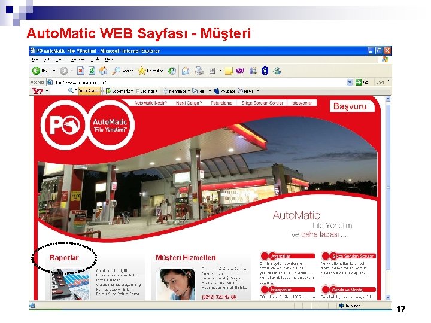
Task: Open the File menu
Action: click(35, 59)
